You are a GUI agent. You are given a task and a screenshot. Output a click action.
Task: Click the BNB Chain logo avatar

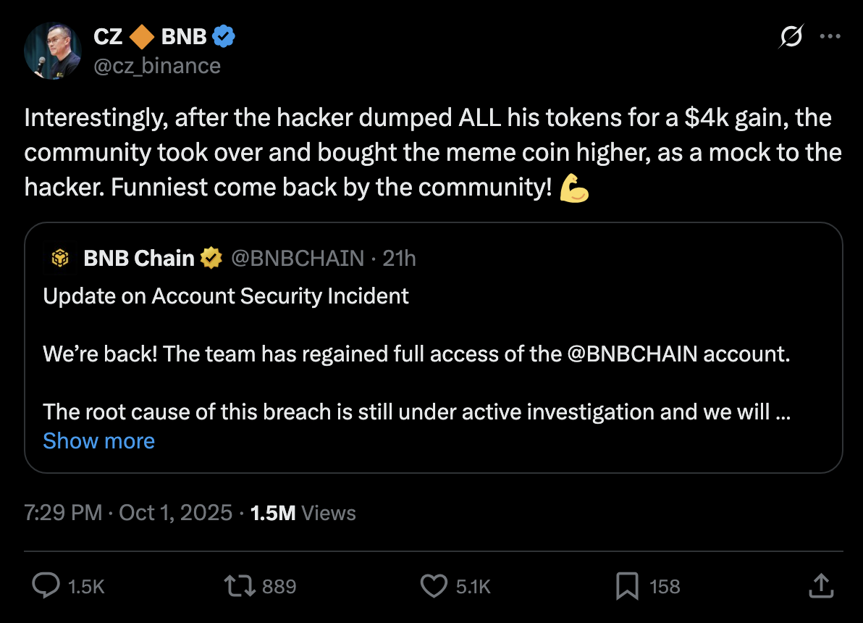[60, 258]
